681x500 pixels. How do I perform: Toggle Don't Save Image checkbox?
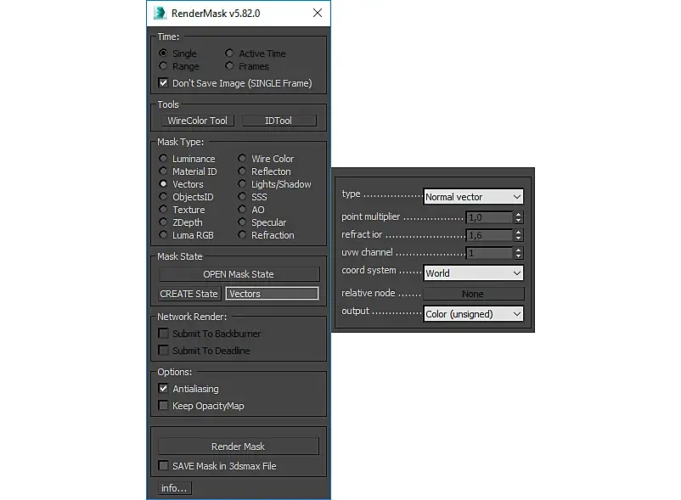(x=163, y=82)
